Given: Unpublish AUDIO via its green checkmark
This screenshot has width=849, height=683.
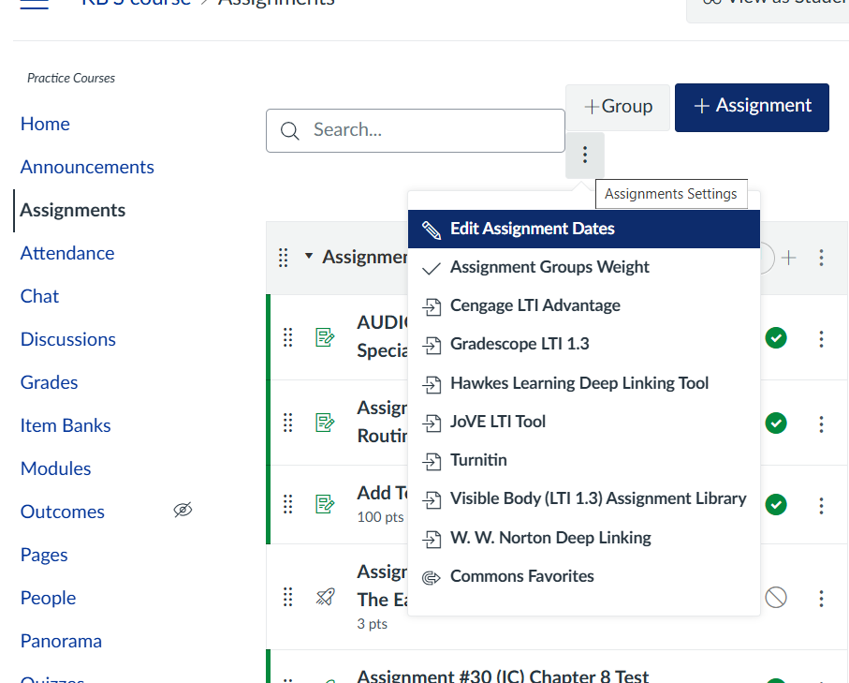Looking at the screenshot, I should [x=776, y=338].
